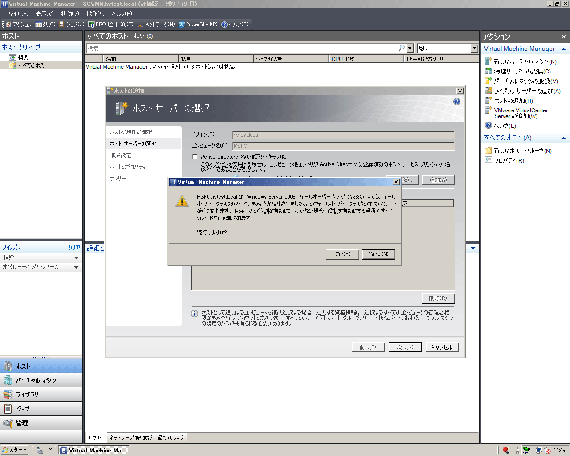Image resolution: width=570 pixels, height=456 pixels.
Task: Close the アクション pane
Action: point(563,37)
